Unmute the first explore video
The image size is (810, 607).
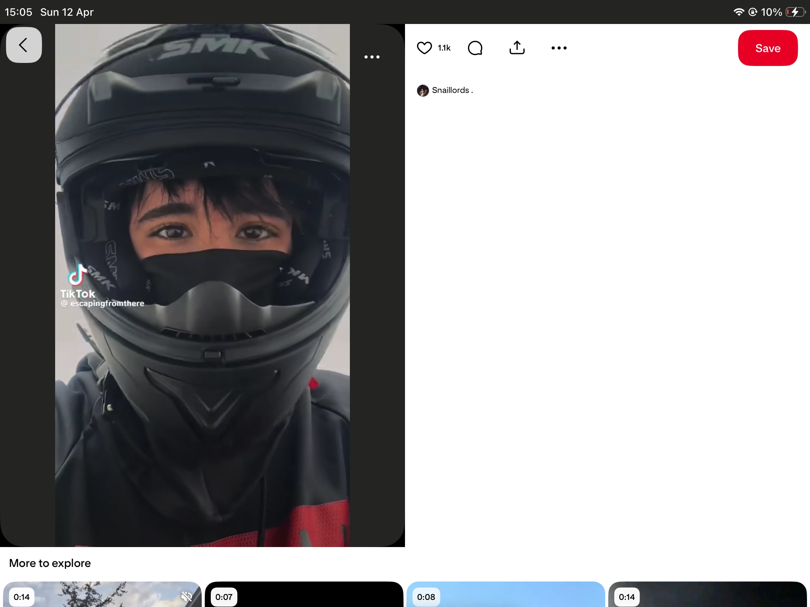[x=186, y=596]
